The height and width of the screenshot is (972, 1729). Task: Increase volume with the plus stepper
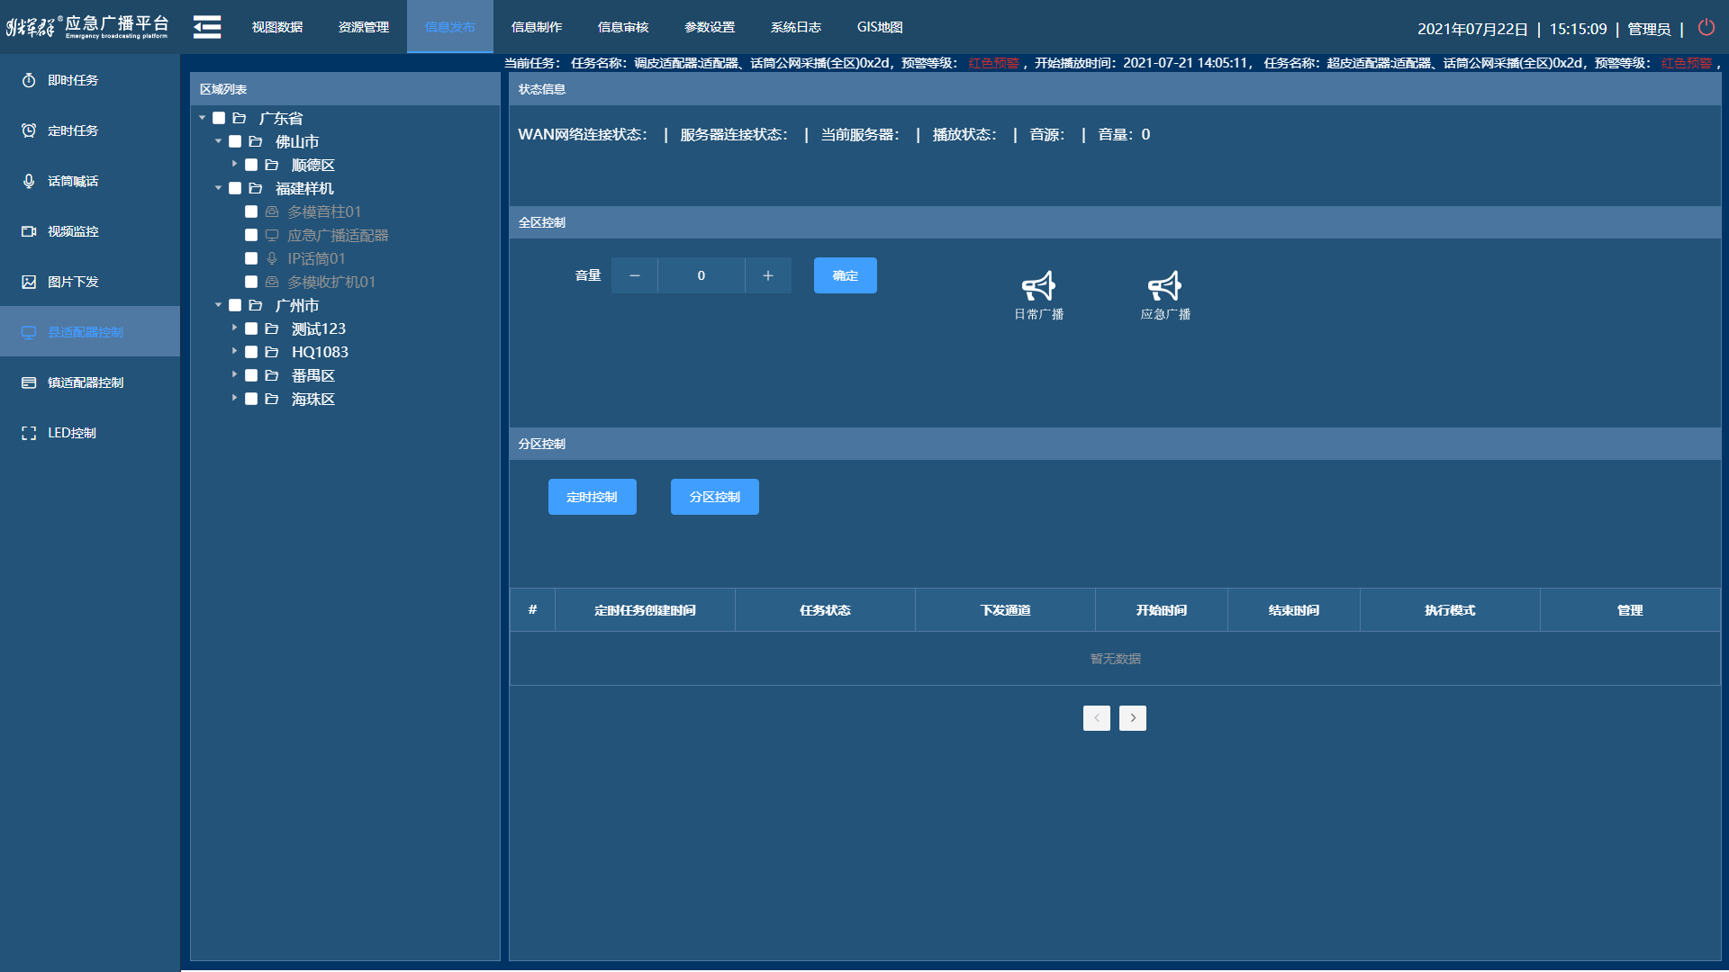pyautogui.click(x=767, y=275)
